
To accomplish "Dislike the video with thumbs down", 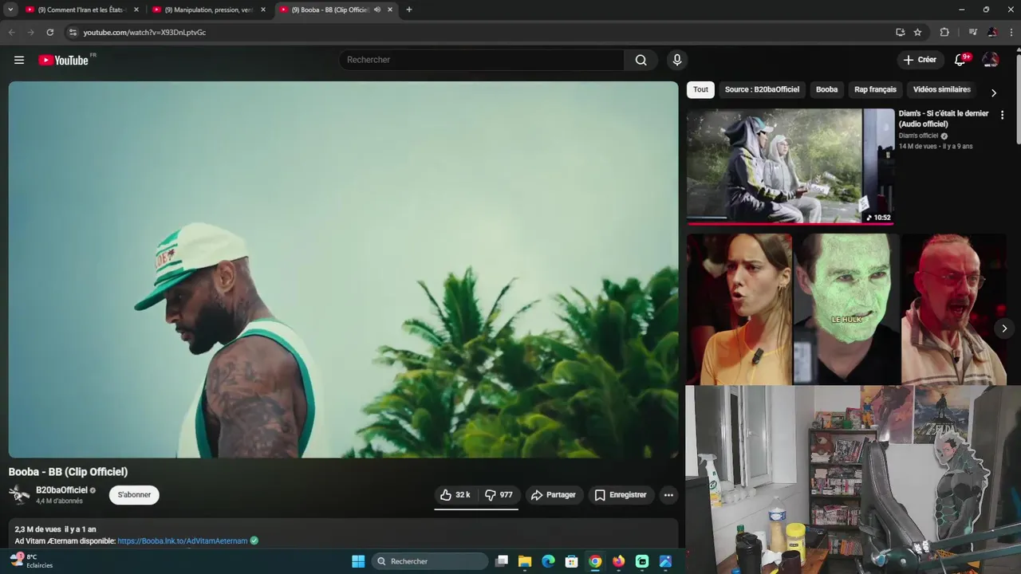I will pyautogui.click(x=499, y=495).
